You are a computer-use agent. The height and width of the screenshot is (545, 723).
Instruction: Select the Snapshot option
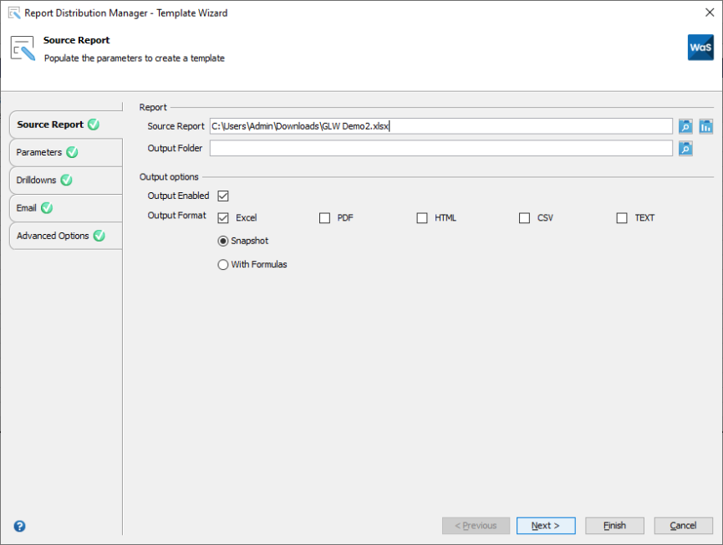(222, 241)
